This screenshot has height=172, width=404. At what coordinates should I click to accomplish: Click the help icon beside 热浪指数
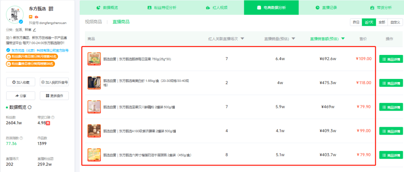click(x=21, y=138)
